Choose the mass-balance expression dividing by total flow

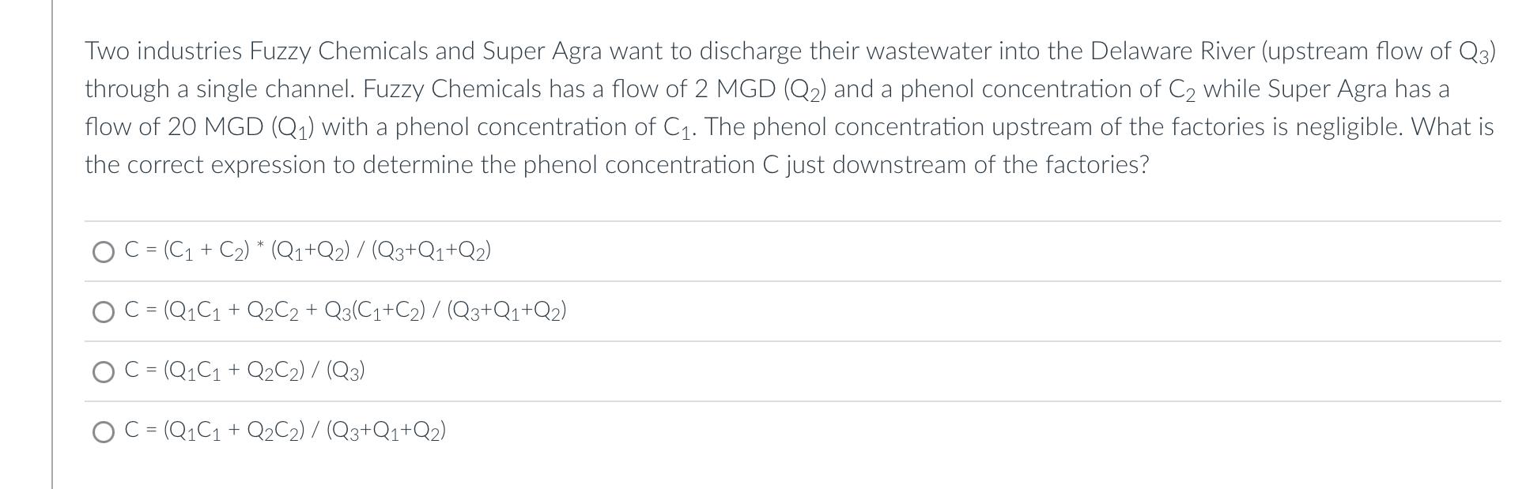click(104, 432)
